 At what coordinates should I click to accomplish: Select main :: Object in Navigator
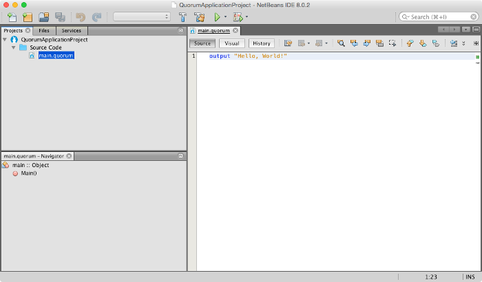point(30,165)
